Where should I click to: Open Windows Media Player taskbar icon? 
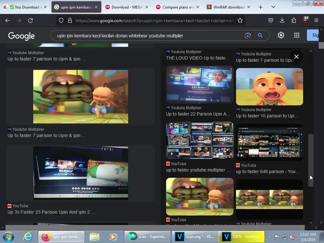coord(113,237)
